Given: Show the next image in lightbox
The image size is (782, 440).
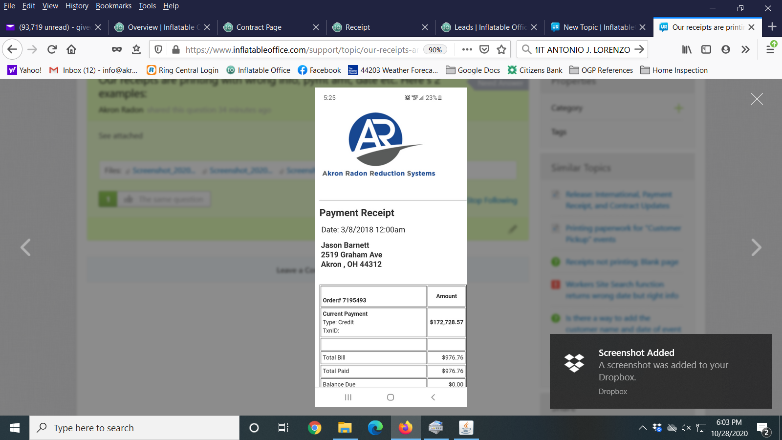Looking at the screenshot, I should coord(756,247).
